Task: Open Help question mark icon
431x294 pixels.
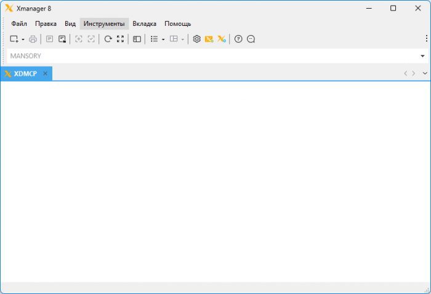Action: coord(238,39)
